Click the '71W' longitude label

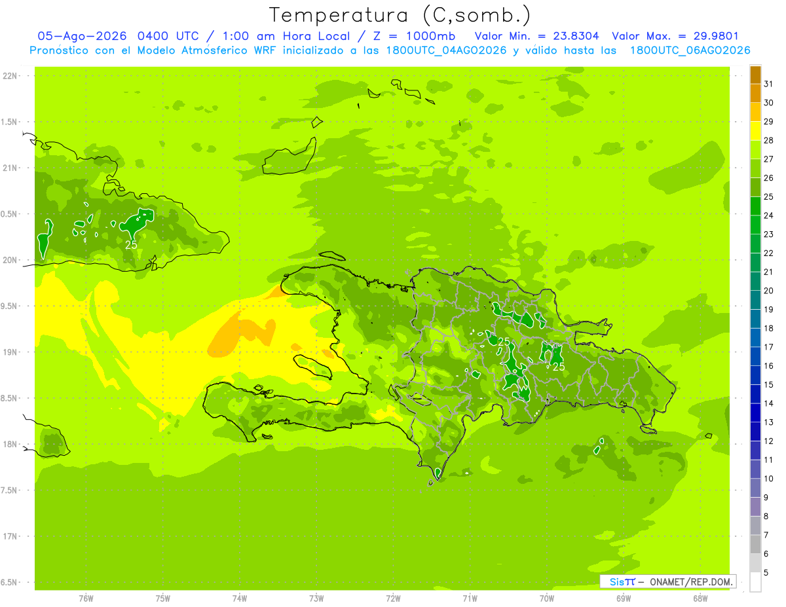tap(470, 598)
